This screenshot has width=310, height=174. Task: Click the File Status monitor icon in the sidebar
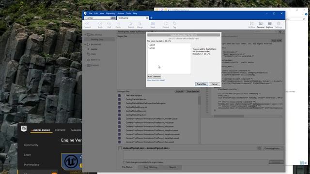[89, 35]
